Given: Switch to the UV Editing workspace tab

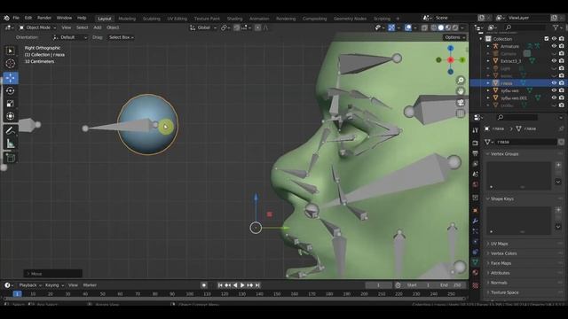Looking at the screenshot, I should point(177,19).
